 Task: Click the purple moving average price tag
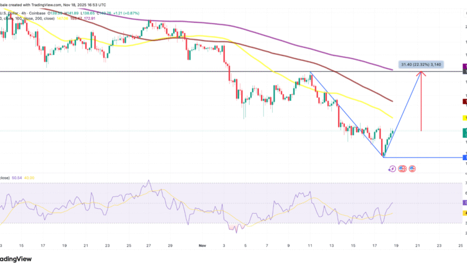[x=464, y=67]
